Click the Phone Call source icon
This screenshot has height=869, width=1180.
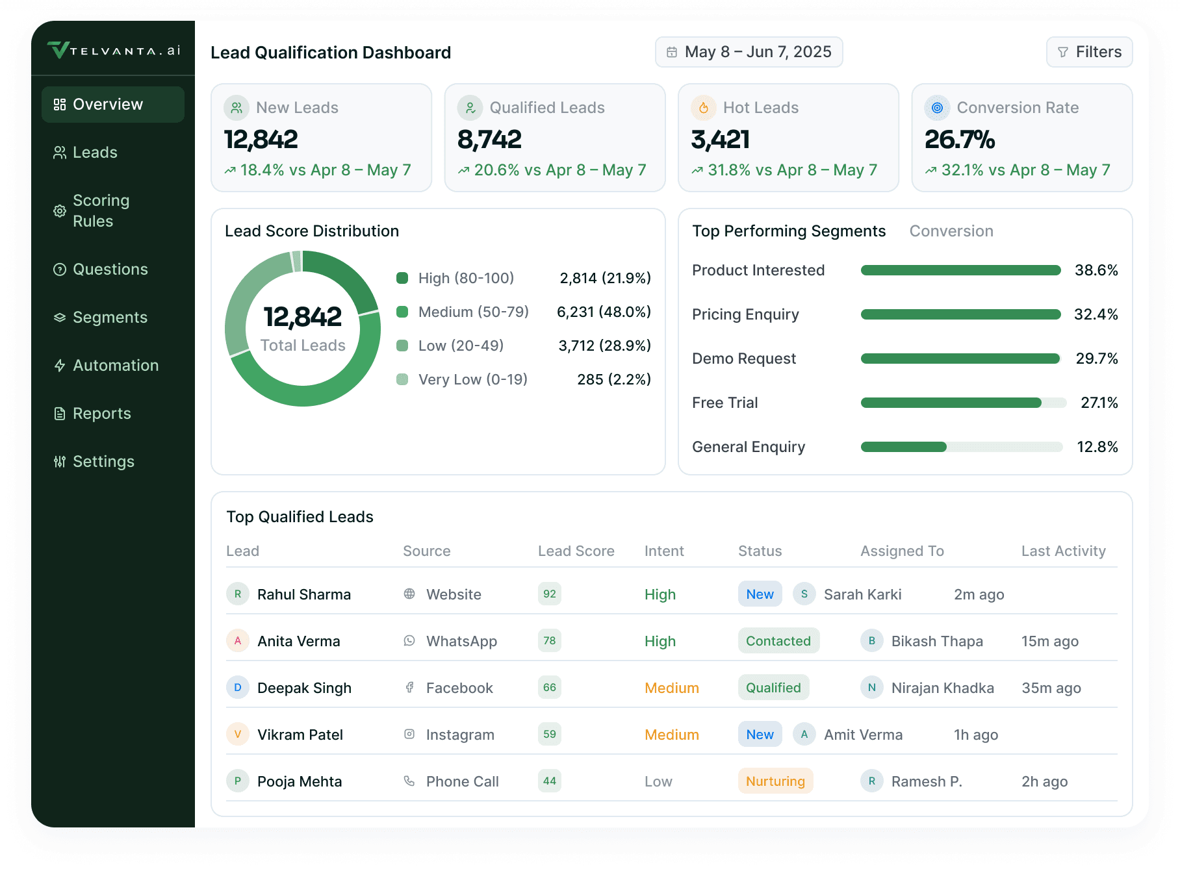(409, 781)
